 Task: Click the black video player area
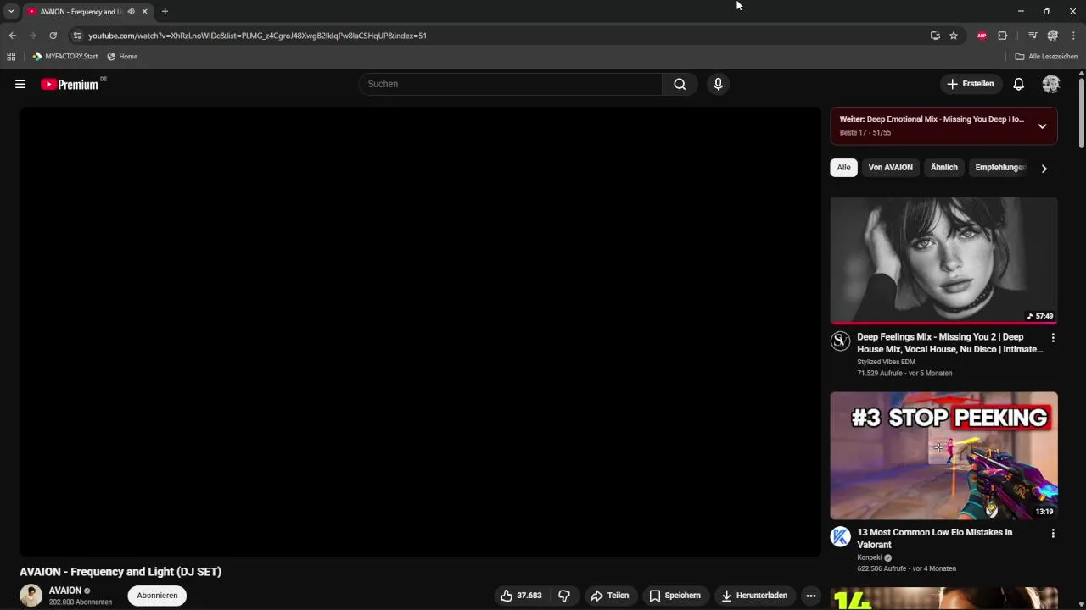coord(420,331)
